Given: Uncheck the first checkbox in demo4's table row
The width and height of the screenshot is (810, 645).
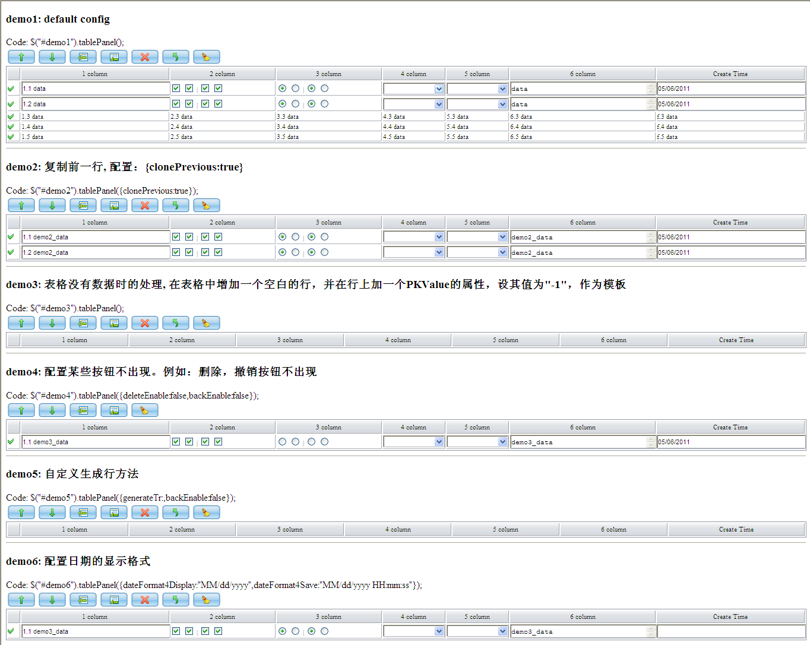Looking at the screenshot, I should click(x=176, y=442).
